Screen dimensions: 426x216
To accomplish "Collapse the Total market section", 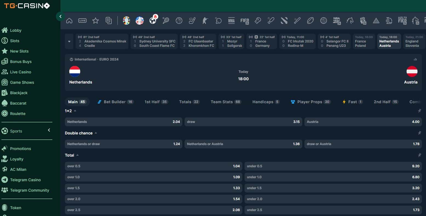I will (x=77, y=155).
